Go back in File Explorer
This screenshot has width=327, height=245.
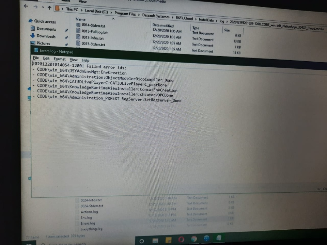[x=26, y=6]
